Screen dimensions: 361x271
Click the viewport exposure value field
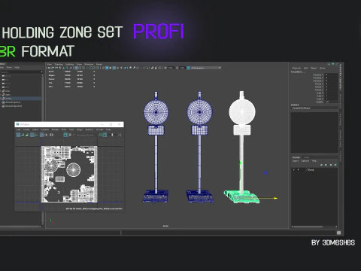[171, 68]
